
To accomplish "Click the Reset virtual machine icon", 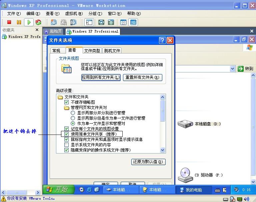I will (x=38, y=22).
